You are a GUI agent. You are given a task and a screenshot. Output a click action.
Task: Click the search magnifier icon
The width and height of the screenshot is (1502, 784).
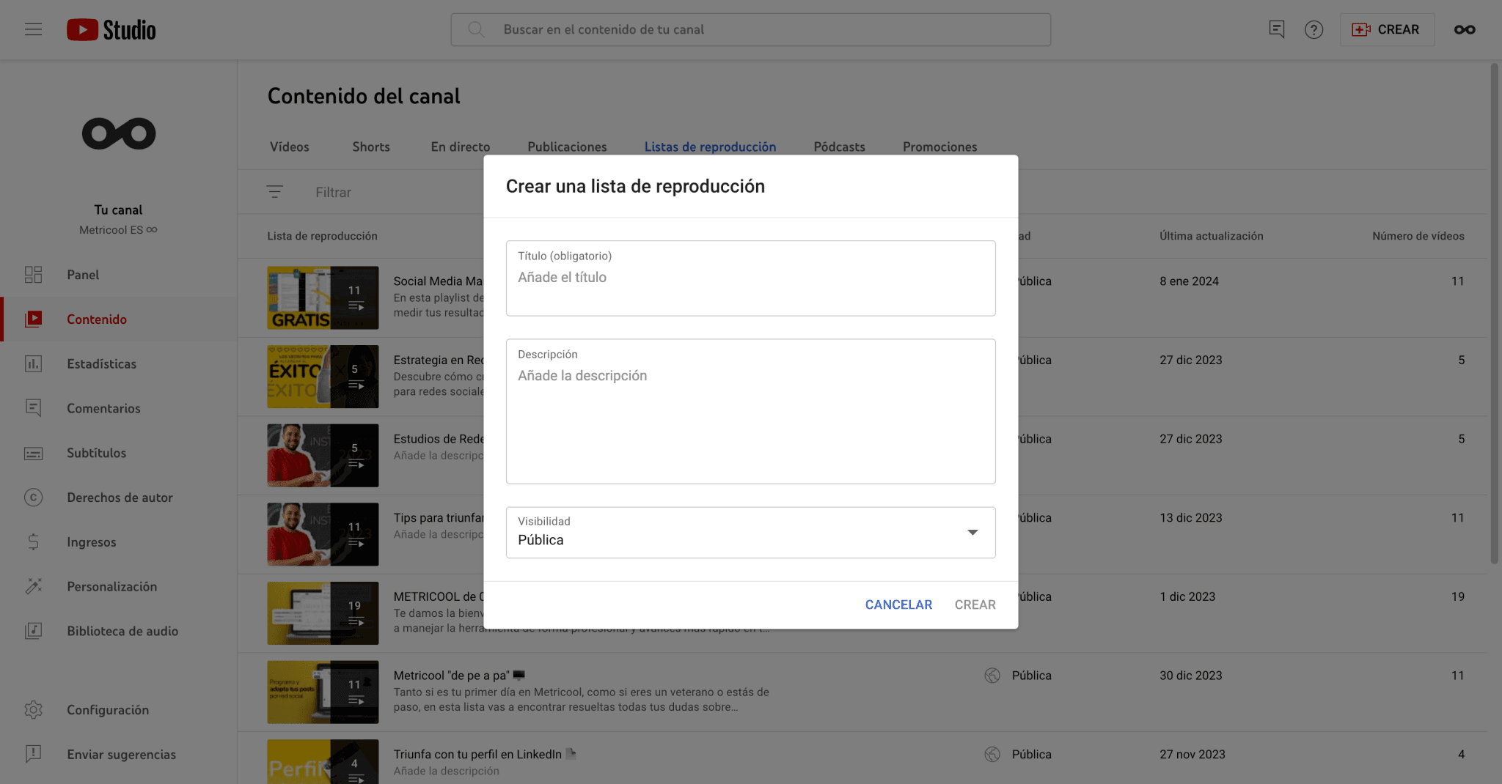[476, 29]
